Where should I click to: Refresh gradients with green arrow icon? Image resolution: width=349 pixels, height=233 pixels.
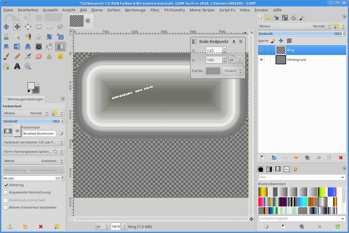[338, 227]
